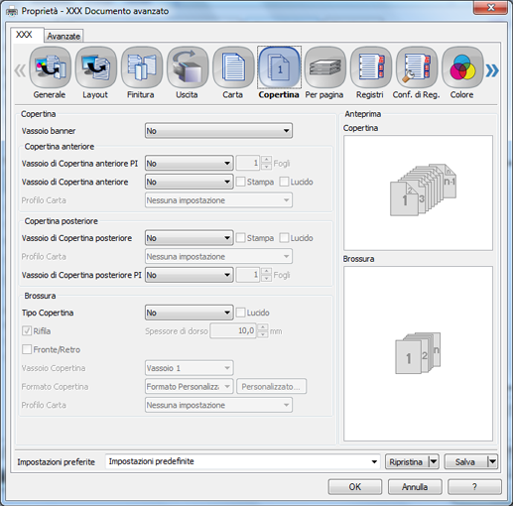513x506 pixels.
Task: Click the Annulla button
Action: click(415, 487)
